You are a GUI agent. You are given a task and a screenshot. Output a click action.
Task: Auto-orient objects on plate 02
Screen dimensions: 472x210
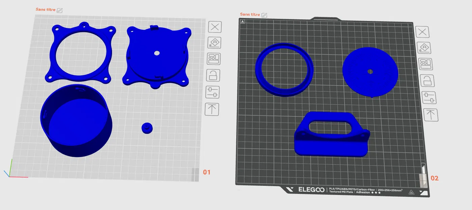(424, 48)
